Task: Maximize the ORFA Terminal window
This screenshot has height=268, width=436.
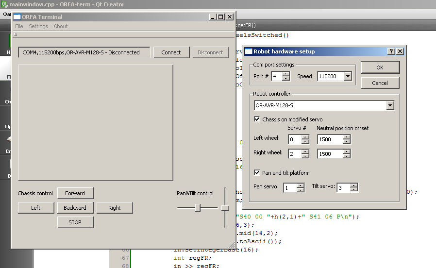Action: point(221,17)
